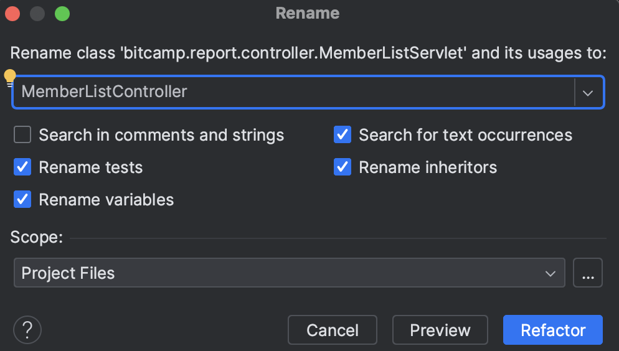
Task: Click the Cancel button
Action: tap(333, 330)
